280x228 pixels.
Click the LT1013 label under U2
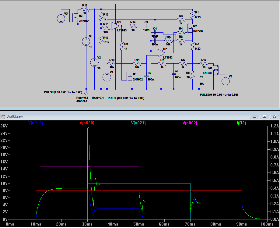click(x=168, y=57)
